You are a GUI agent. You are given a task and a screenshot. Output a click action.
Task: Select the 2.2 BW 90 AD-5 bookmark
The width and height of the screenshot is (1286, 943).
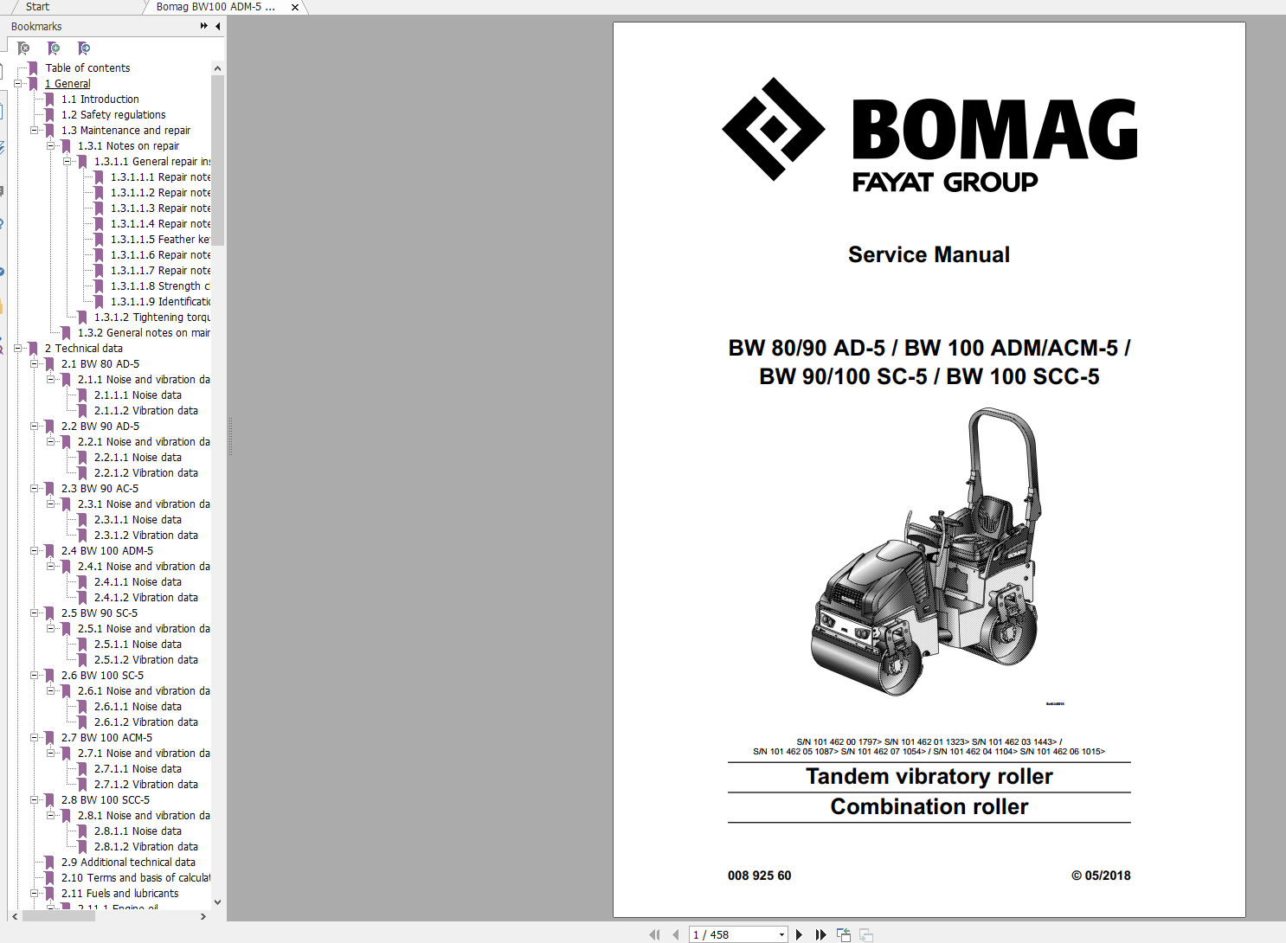(100, 427)
